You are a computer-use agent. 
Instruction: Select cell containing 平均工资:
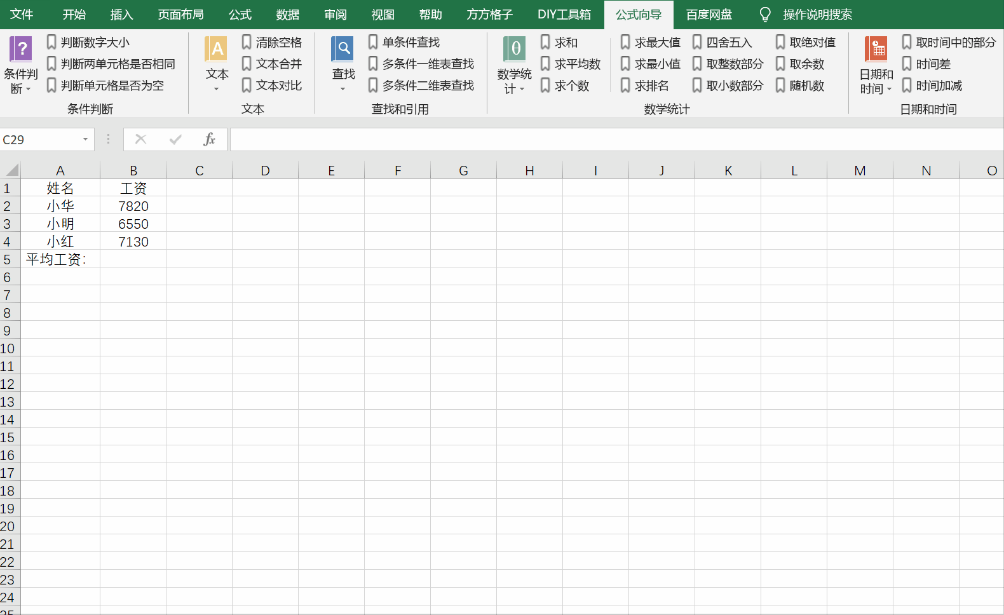(x=60, y=259)
